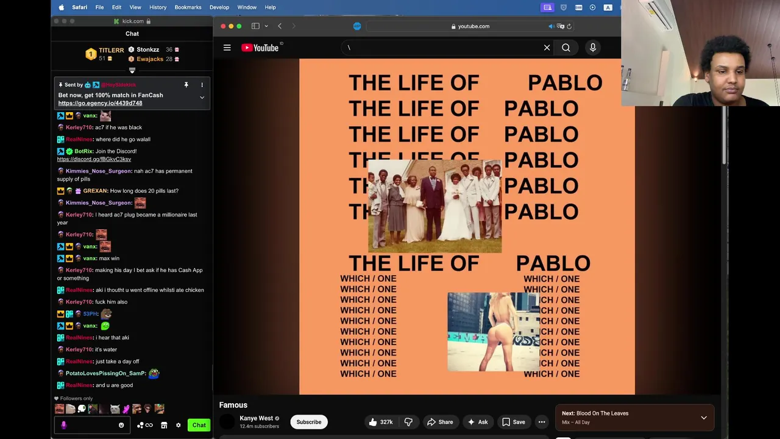
Task: Open the Apple menu
Action: [x=61, y=7]
